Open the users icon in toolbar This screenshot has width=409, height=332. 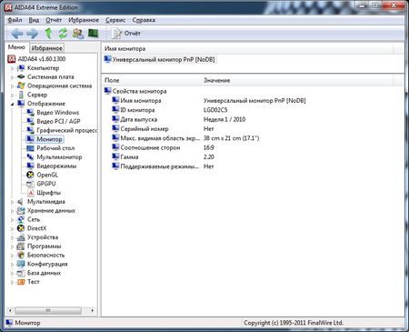pyautogui.click(x=78, y=34)
